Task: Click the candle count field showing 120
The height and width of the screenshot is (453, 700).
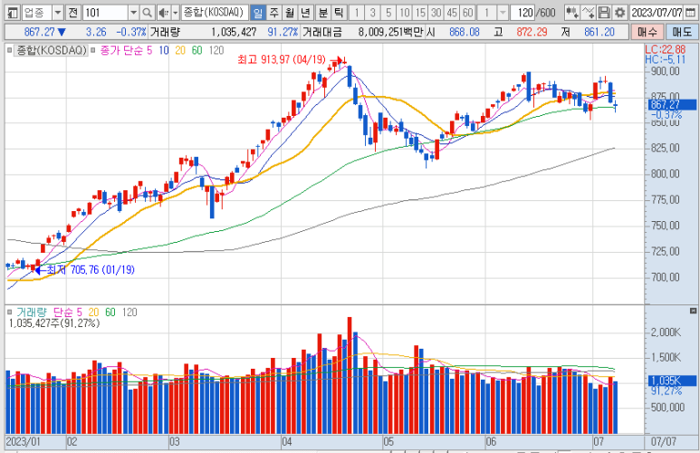Action: click(521, 13)
